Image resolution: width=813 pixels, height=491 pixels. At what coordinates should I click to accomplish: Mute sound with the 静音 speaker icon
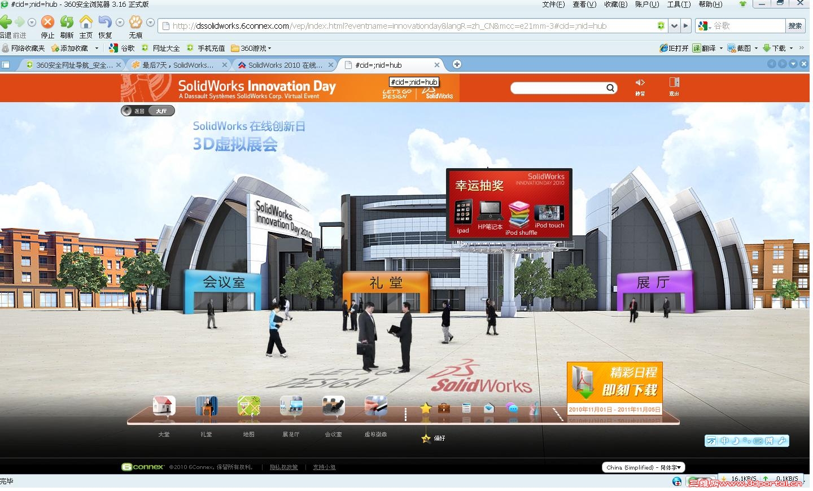pos(640,86)
